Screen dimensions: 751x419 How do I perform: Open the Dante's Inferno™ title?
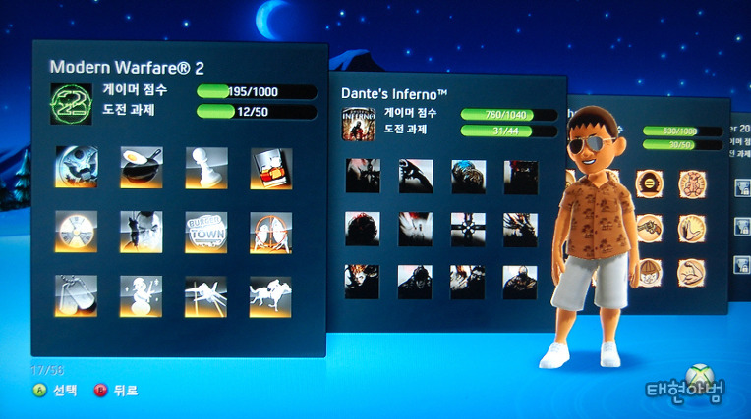point(394,94)
